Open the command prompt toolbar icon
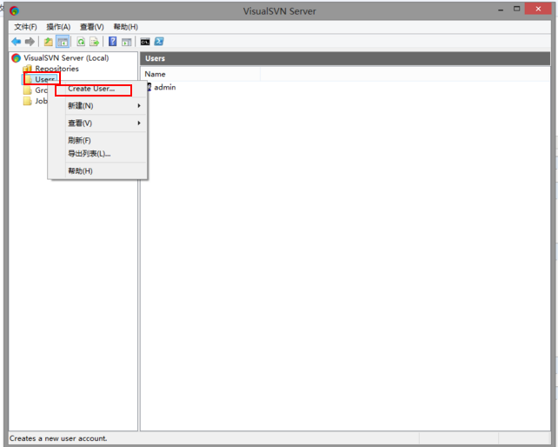This screenshot has height=447, width=558. click(x=145, y=42)
